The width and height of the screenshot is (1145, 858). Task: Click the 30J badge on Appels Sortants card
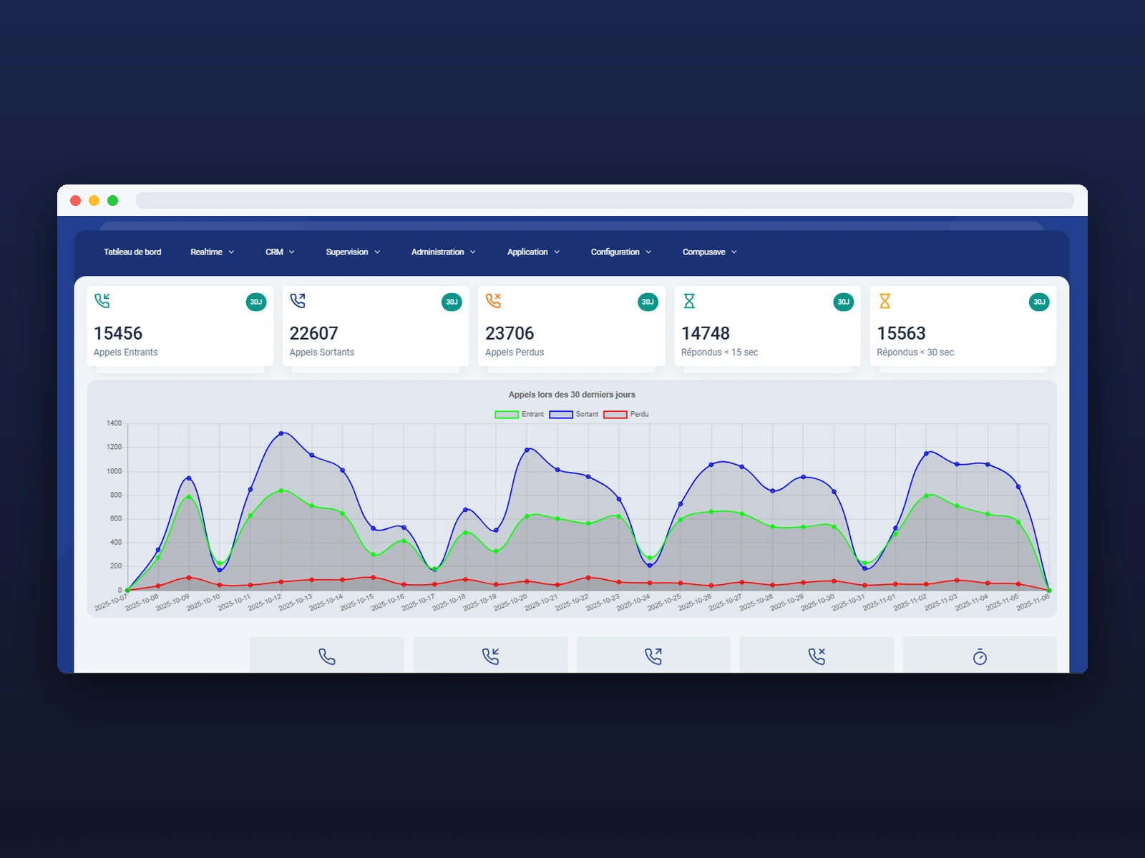[452, 302]
